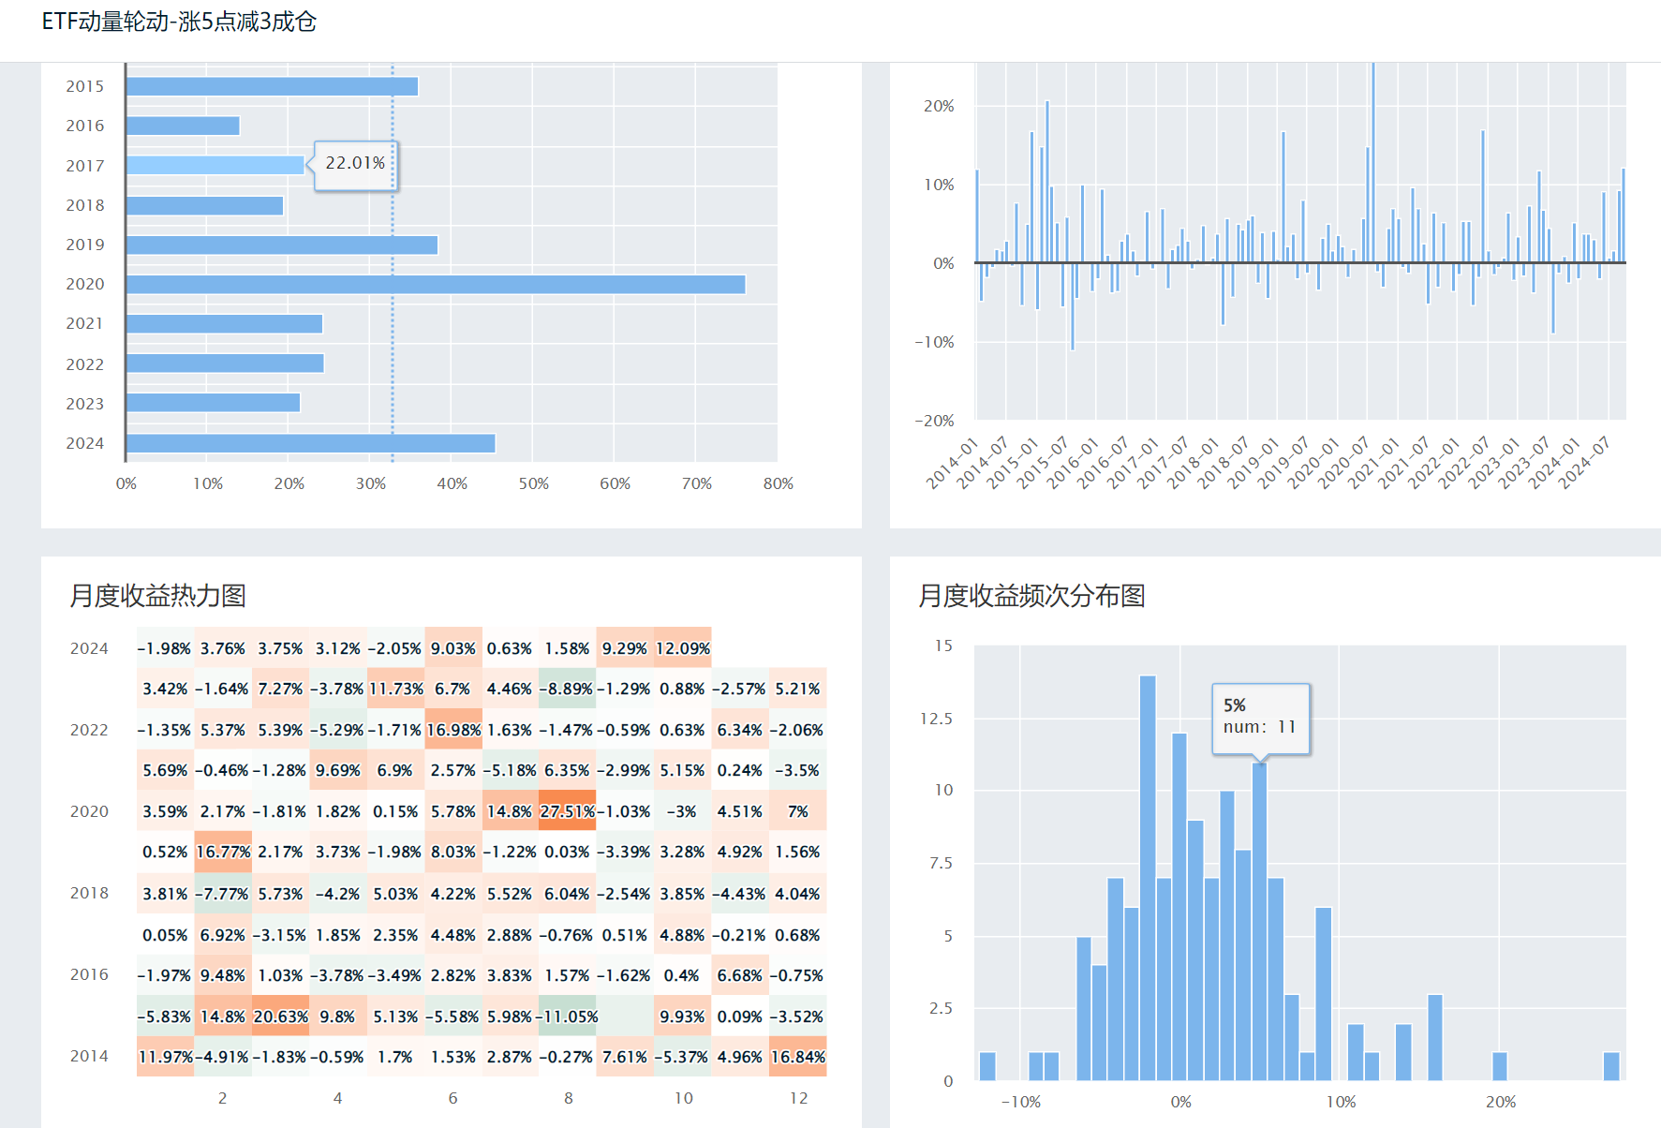
Task: Click the 月度收益频次分布图 heading
Action: coord(1031,596)
